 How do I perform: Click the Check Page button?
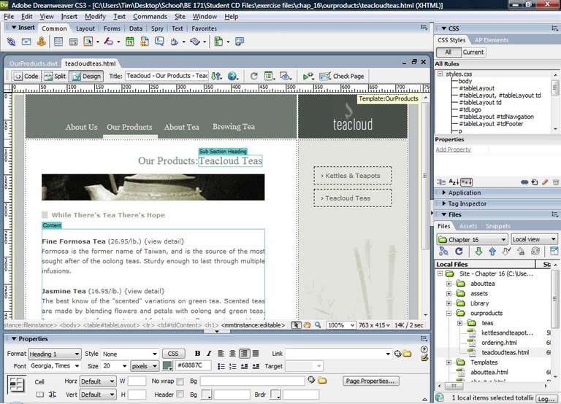coord(342,76)
